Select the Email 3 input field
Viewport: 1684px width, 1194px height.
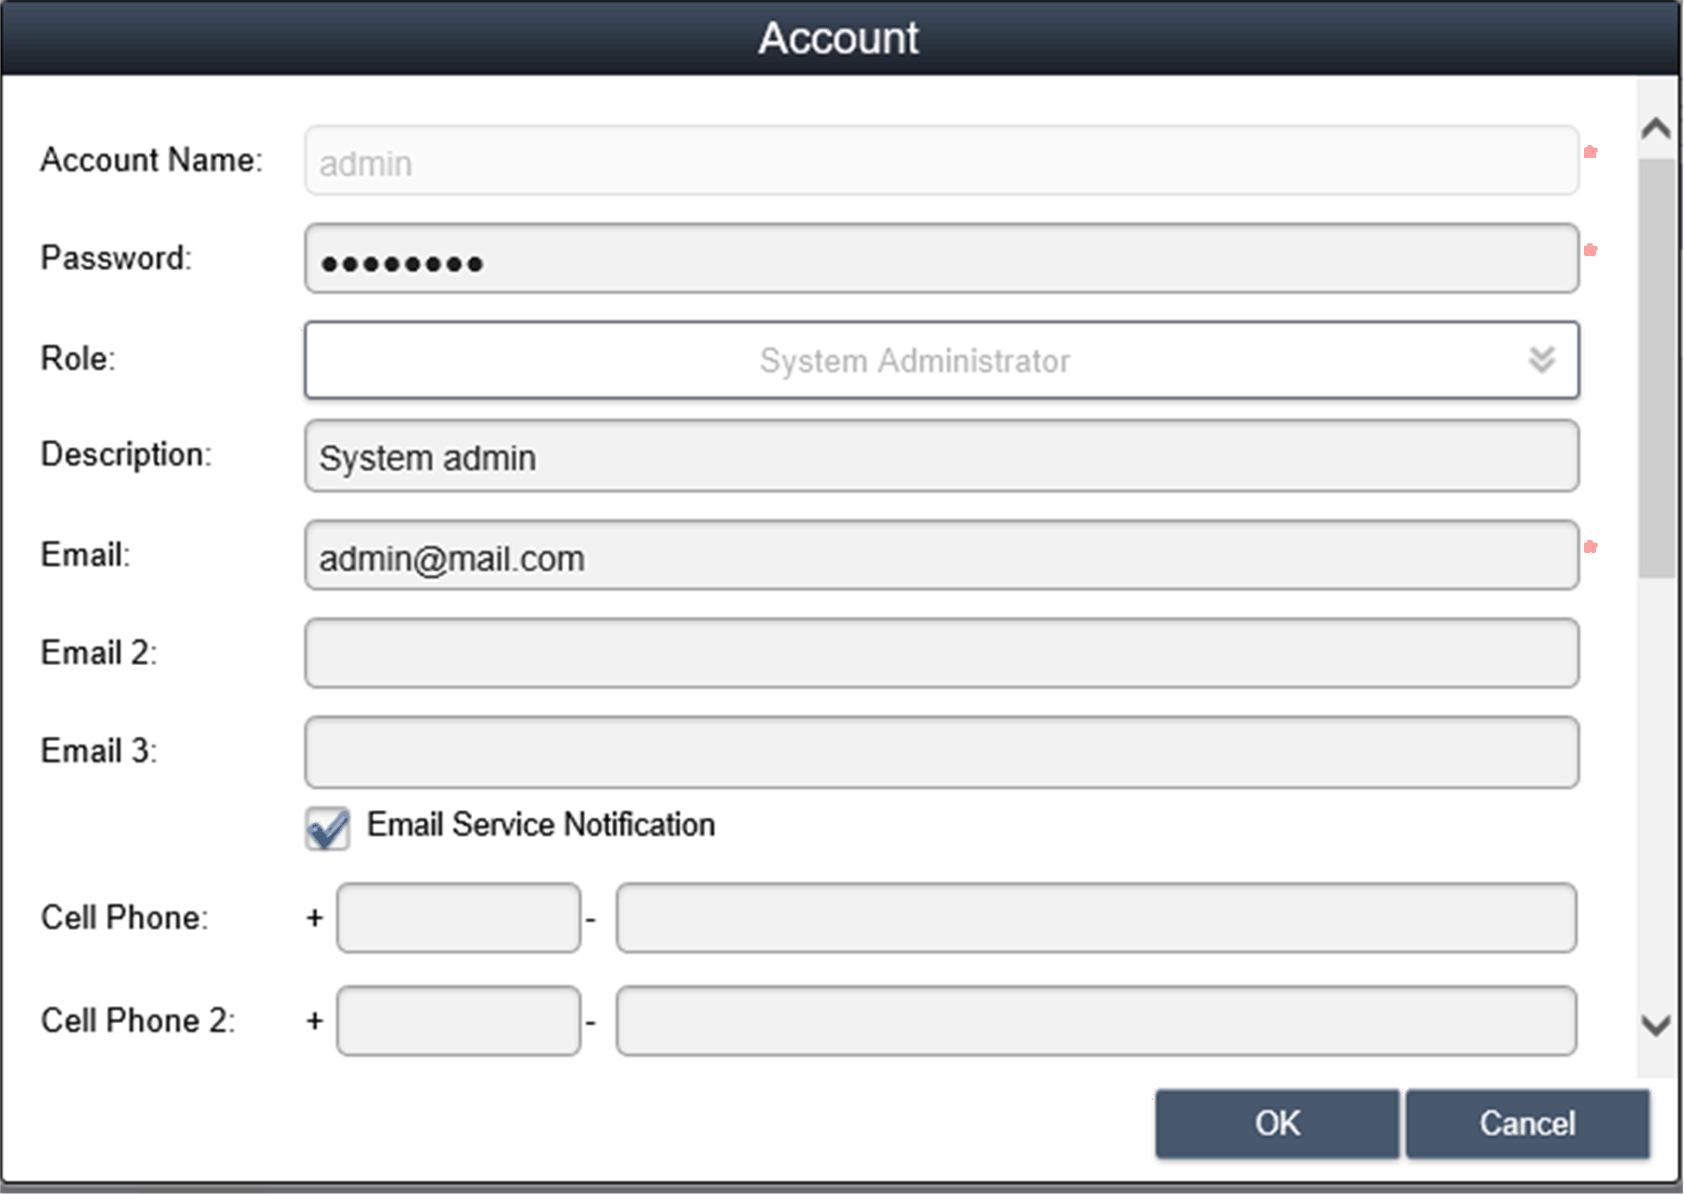pos(941,751)
